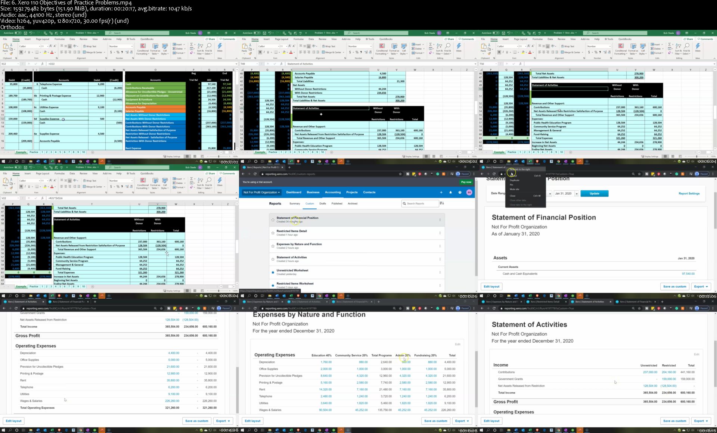Toggle the favorite star on Statement of Activities report
The width and height of the screenshot is (717, 433).
click(273, 259)
